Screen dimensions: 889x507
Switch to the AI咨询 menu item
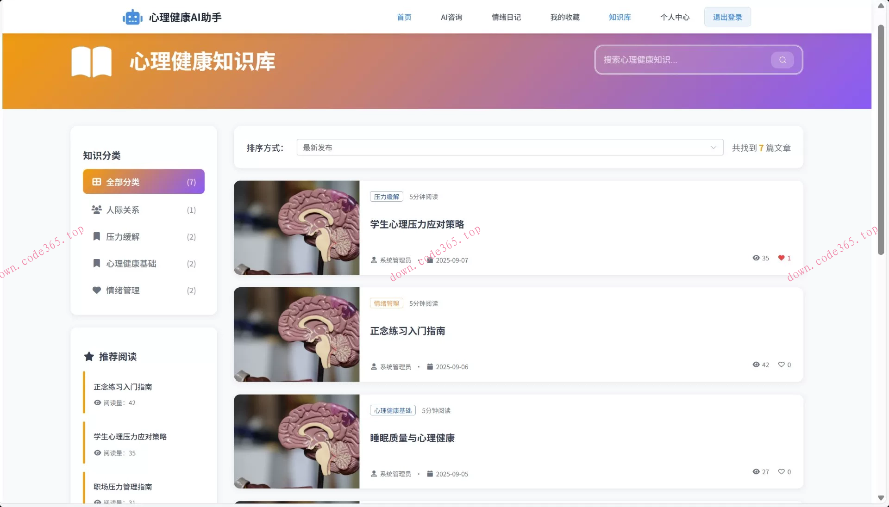451,17
